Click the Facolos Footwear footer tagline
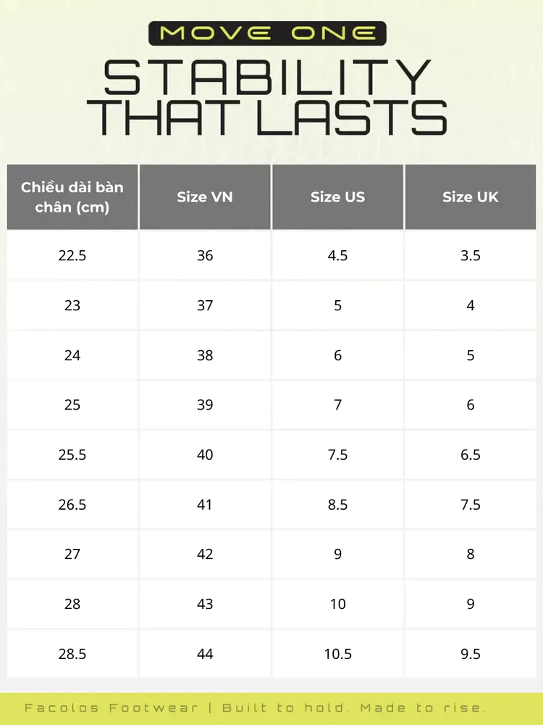 pos(256,708)
